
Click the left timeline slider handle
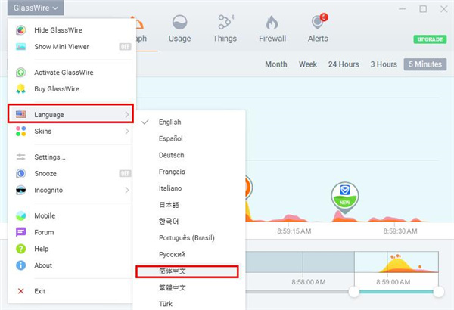[354, 291]
